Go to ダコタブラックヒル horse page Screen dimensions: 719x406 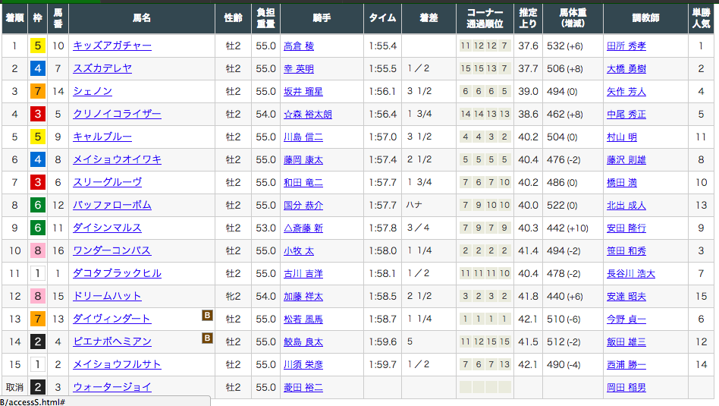118,273
